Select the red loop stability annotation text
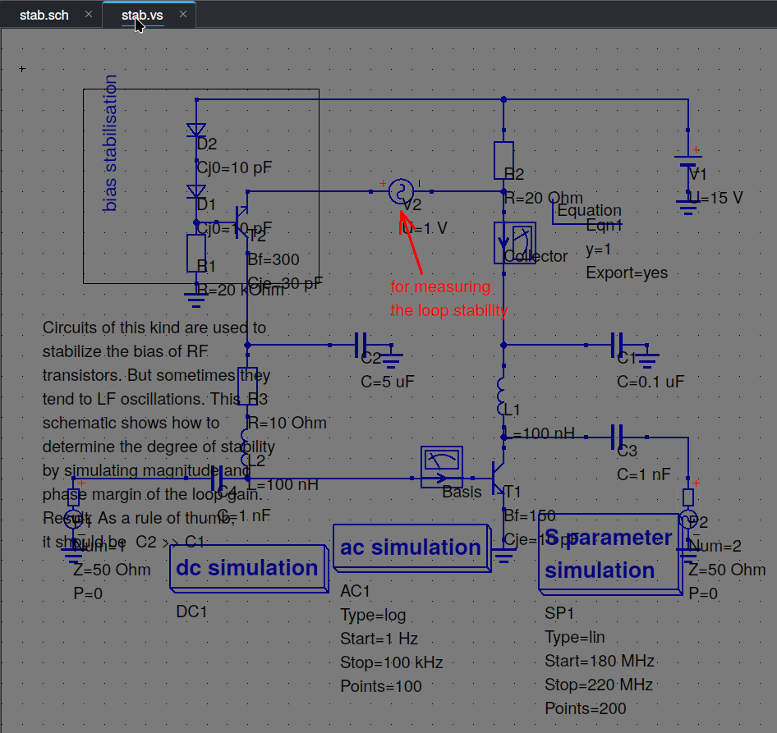 [448, 299]
